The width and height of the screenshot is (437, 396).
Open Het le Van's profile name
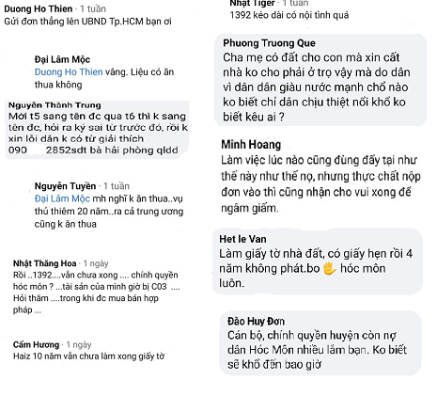(242, 239)
